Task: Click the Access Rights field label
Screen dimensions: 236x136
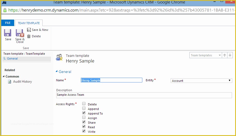Action: (65, 104)
